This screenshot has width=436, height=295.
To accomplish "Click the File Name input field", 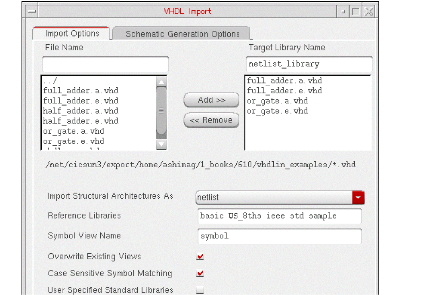I will 105,64.
